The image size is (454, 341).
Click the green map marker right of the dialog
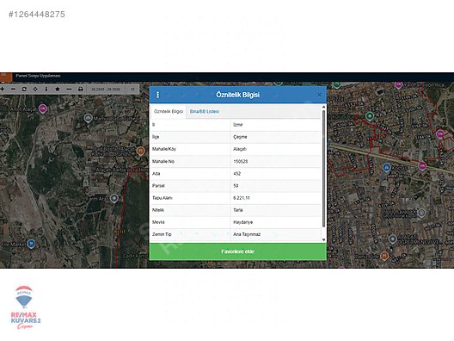coord(370,116)
